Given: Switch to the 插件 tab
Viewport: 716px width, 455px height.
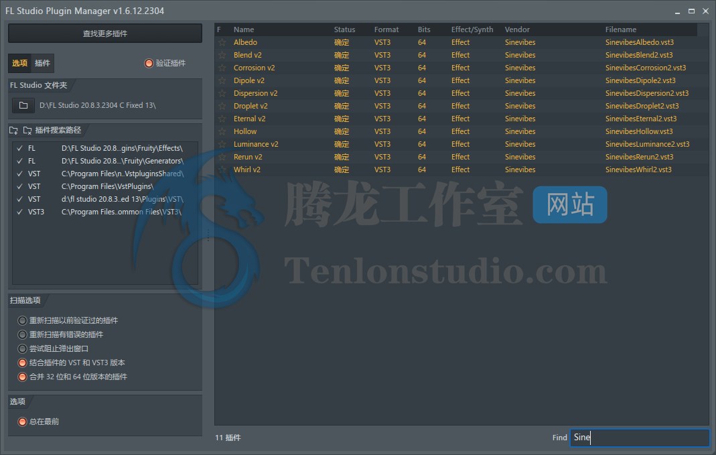Looking at the screenshot, I should tap(42, 63).
